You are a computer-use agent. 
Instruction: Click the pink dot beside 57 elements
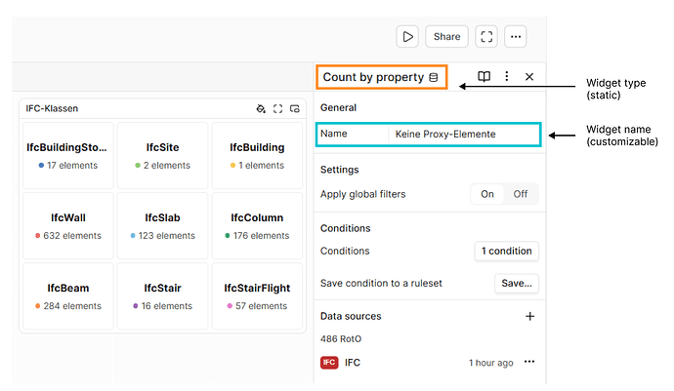(230, 306)
